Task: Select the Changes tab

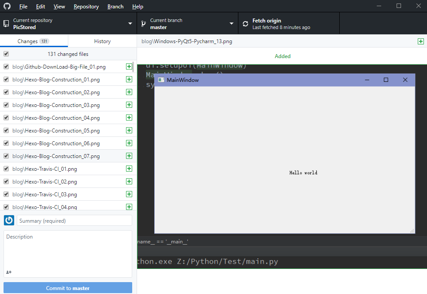Action: 34,41
